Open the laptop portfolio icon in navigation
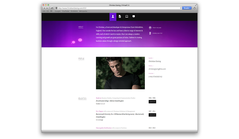The height and width of the screenshot is (139, 239). [127, 17]
